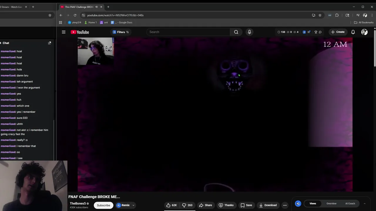
Task: Open Chrome three-dot menu
Action: coord(372,15)
